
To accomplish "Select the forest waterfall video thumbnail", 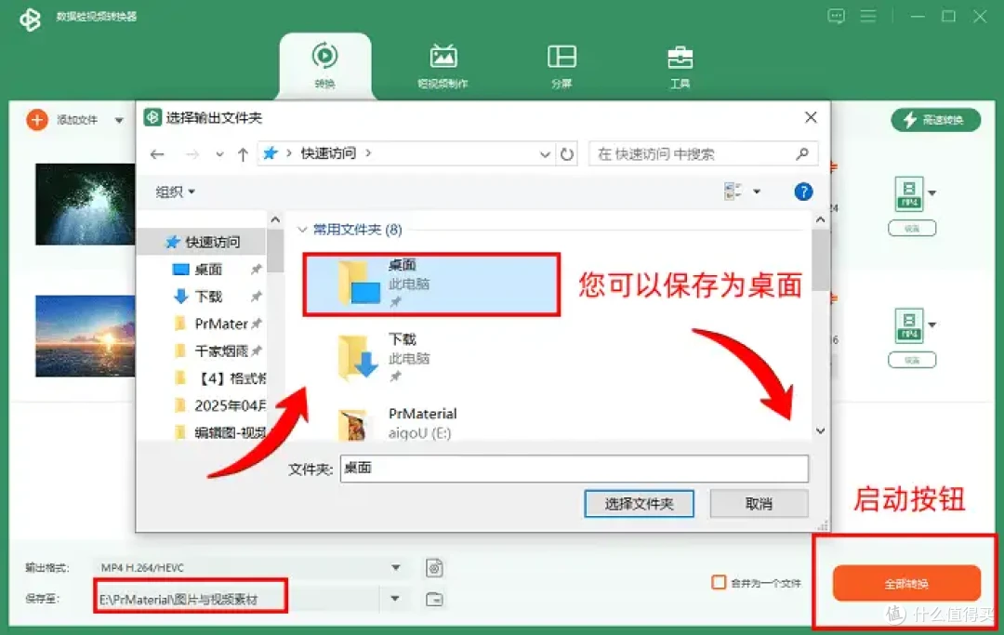I will point(86,205).
